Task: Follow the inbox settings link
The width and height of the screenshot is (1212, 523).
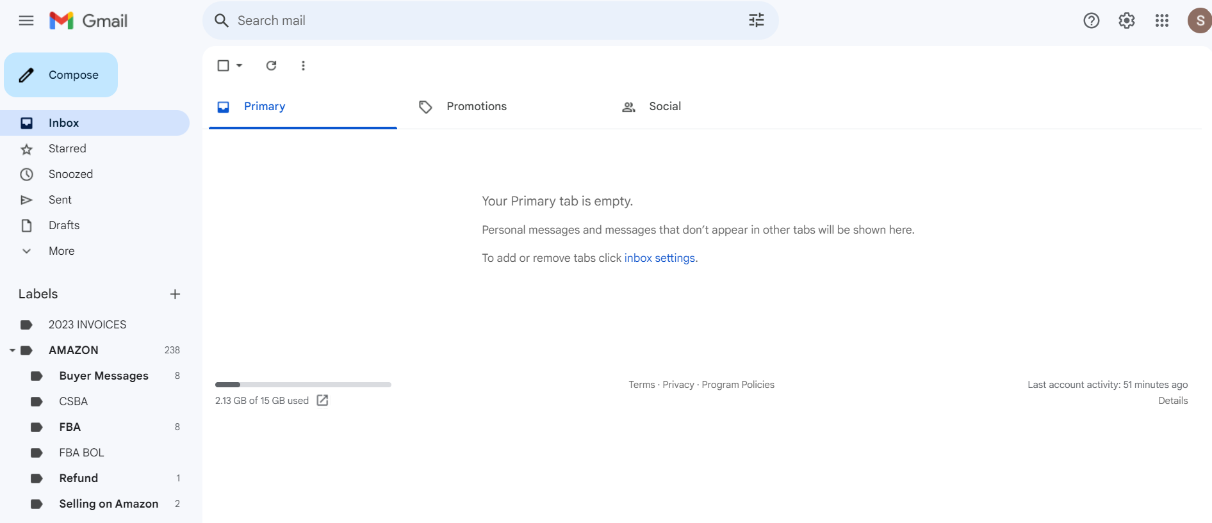Action: 660,258
